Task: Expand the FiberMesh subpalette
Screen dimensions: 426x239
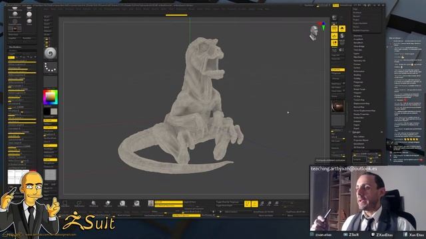Action: (x=358, y=57)
